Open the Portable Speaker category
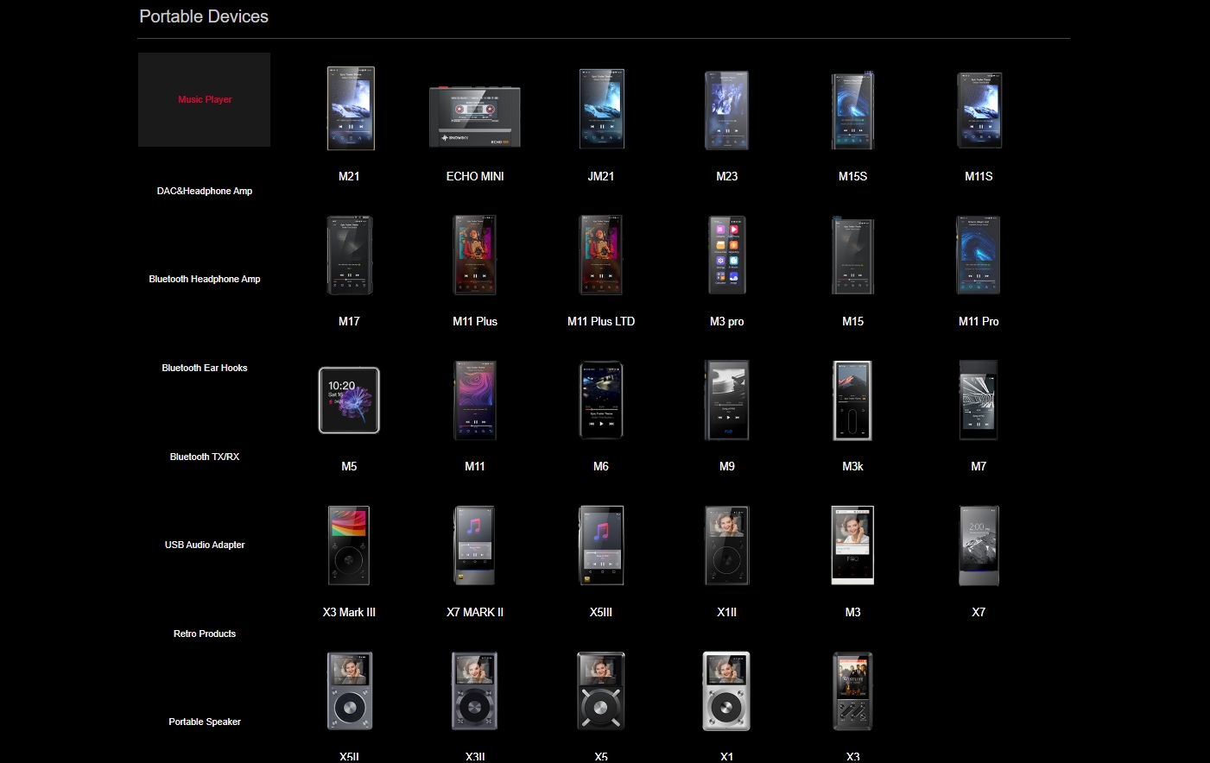Screen dimensions: 1210x763 (205, 722)
